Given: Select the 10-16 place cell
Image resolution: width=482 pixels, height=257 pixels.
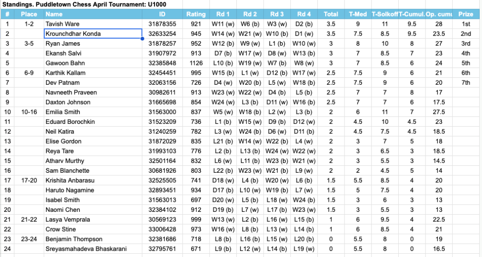Looking at the screenshot, I should click(29, 112).
